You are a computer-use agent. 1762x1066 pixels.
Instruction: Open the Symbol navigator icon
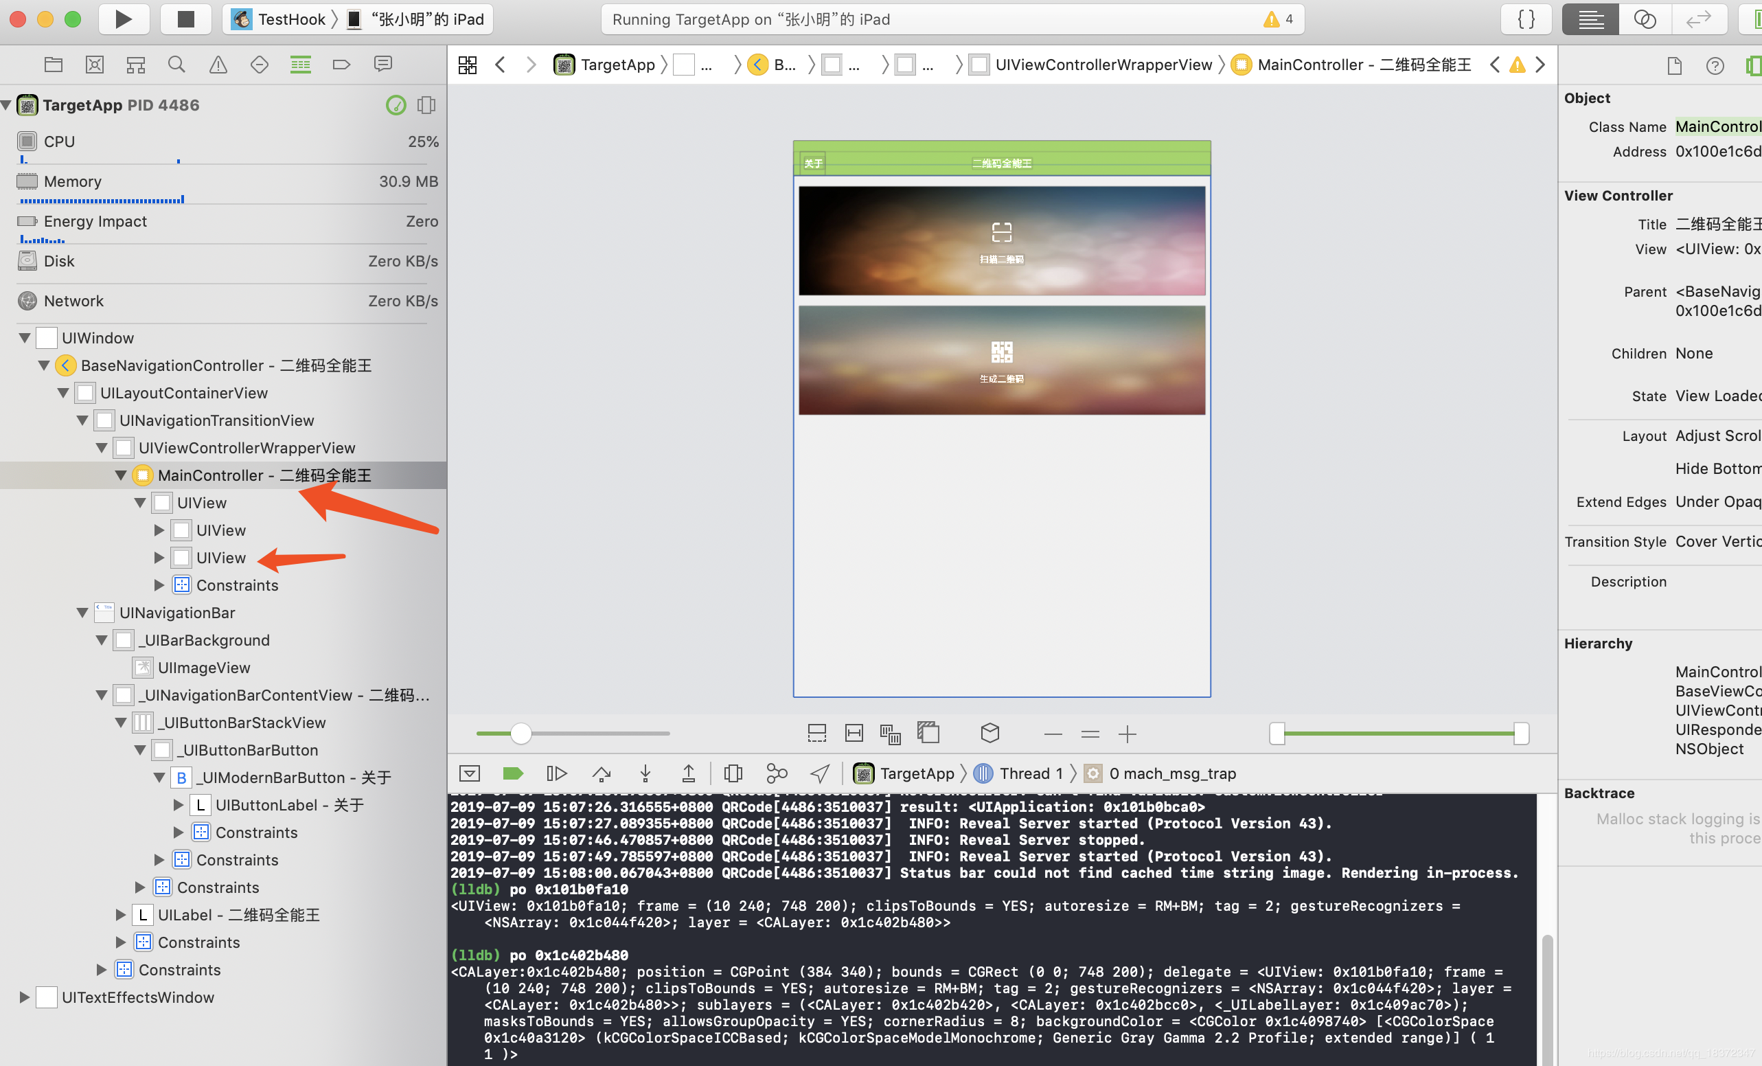coord(136,65)
